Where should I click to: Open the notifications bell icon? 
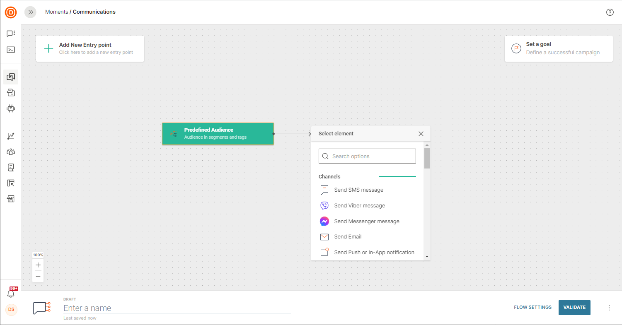(11, 294)
